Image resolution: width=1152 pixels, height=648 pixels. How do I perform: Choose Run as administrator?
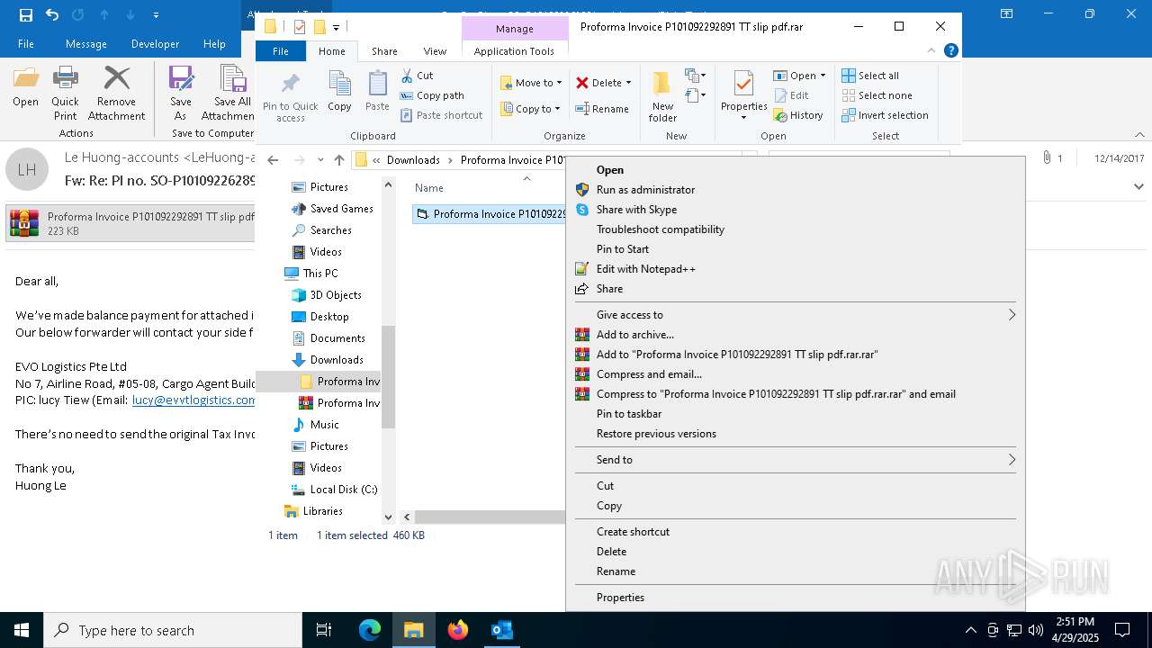click(x=645, y=190)
